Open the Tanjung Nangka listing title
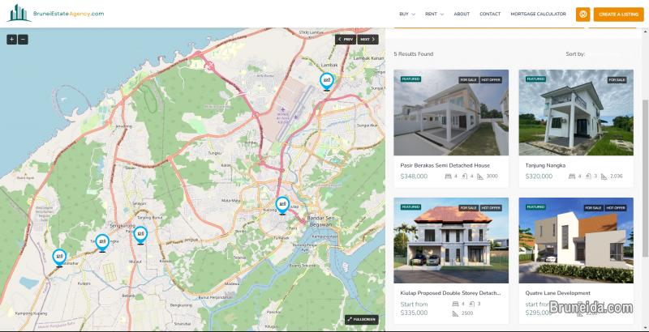 [545, 165]
